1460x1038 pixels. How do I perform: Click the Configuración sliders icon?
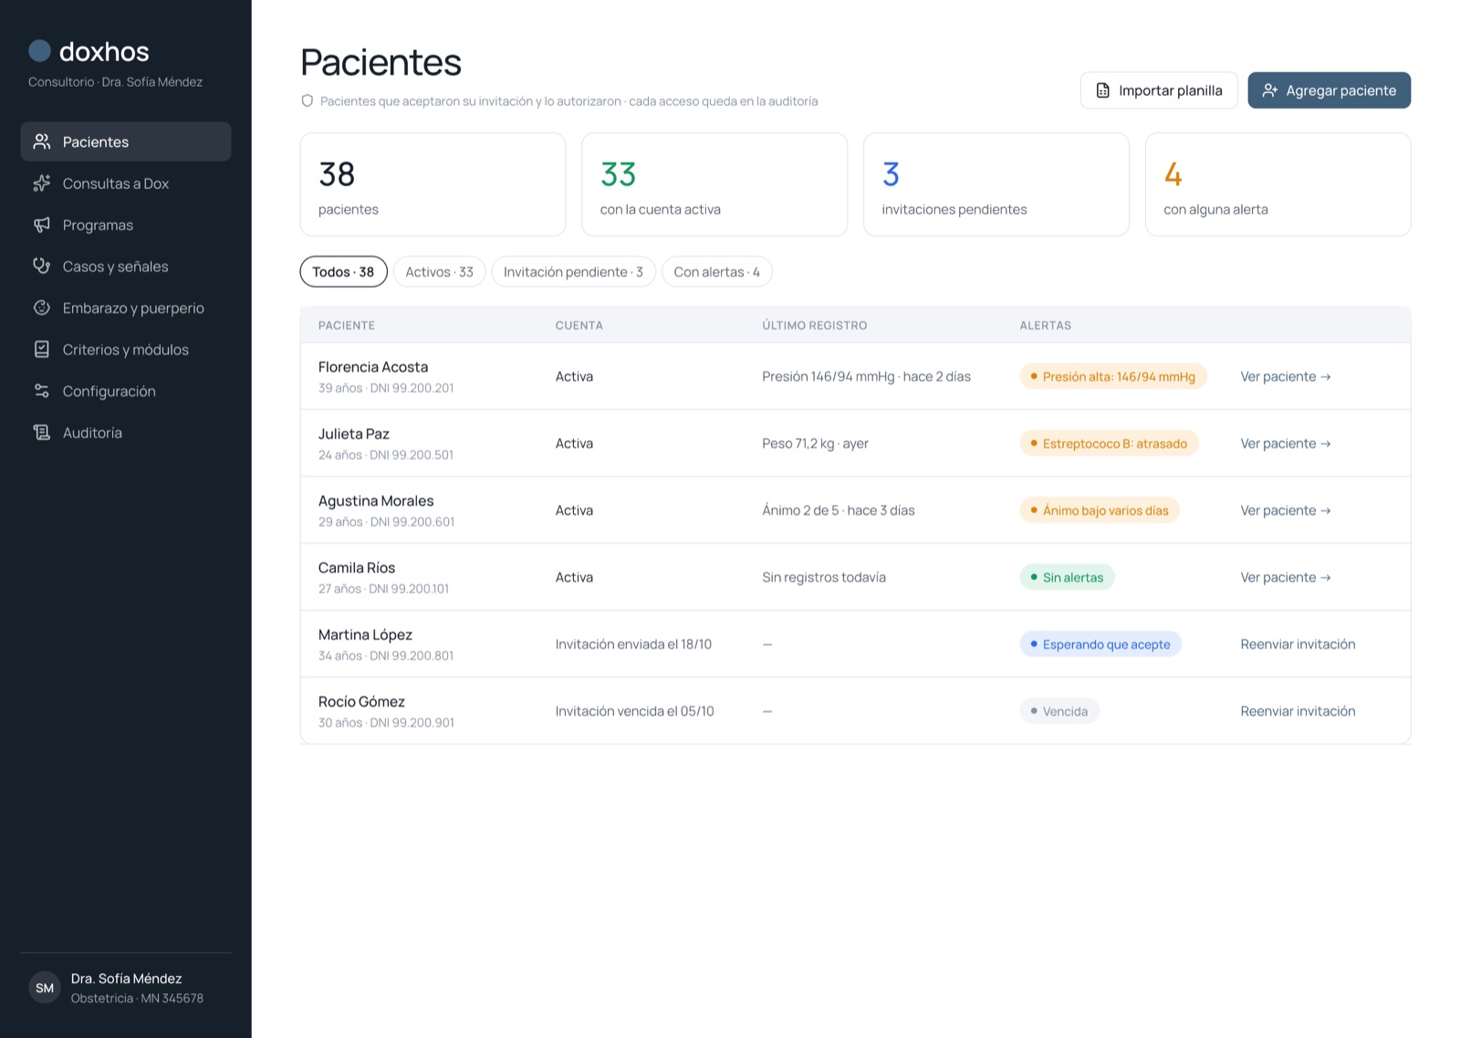pos(42,391)
